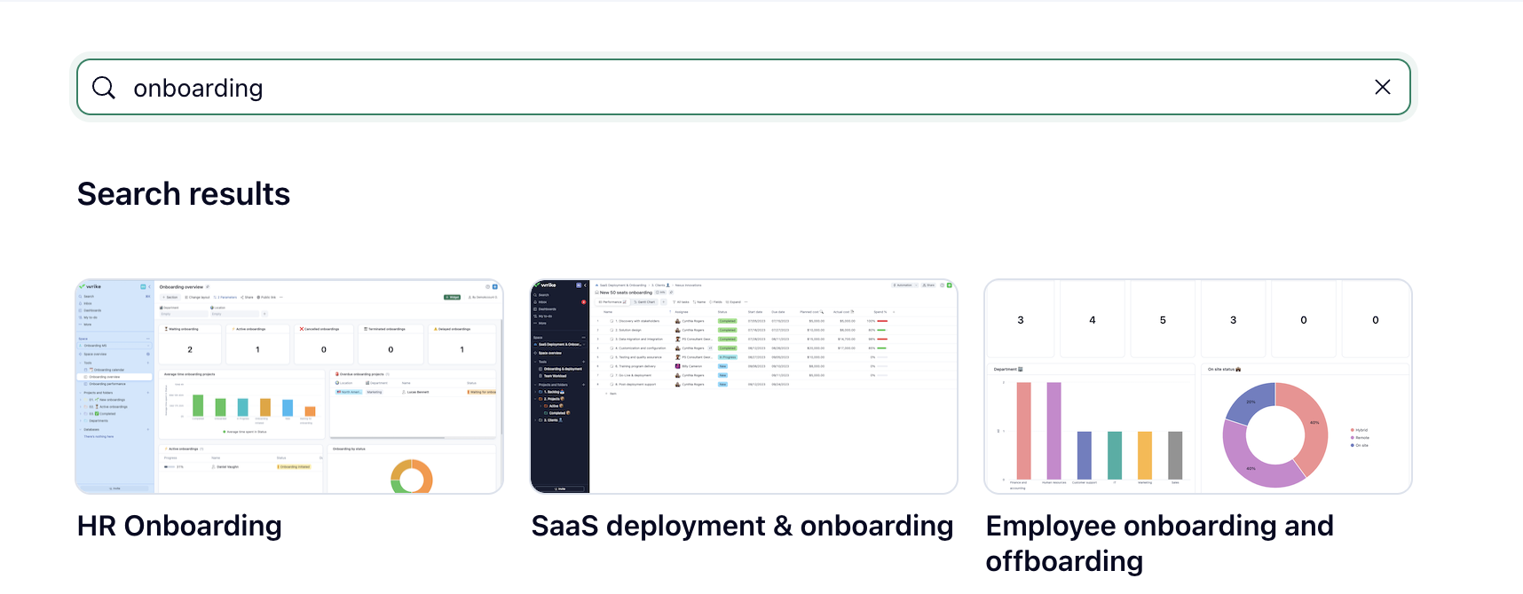Viewport: 1523px width, 594px height.
Task: Click the donut chart in Employee onboarding preview
Action: (x=1274, y=435)
